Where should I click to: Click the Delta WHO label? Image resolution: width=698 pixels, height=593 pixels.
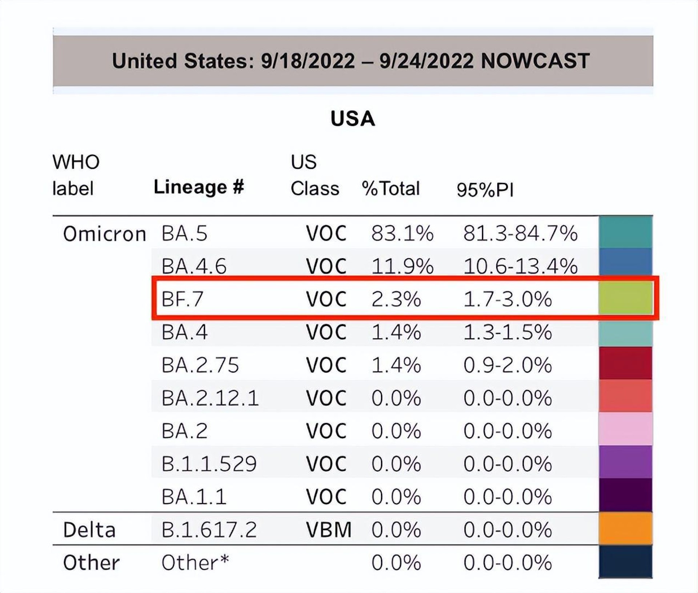tap(89, 530)
